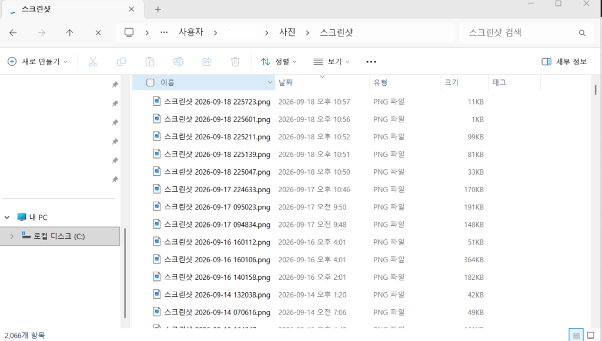Toggle the select all checkbox in header
The image size is (602, 341).
pyautogui.click(x=150, y=82)
